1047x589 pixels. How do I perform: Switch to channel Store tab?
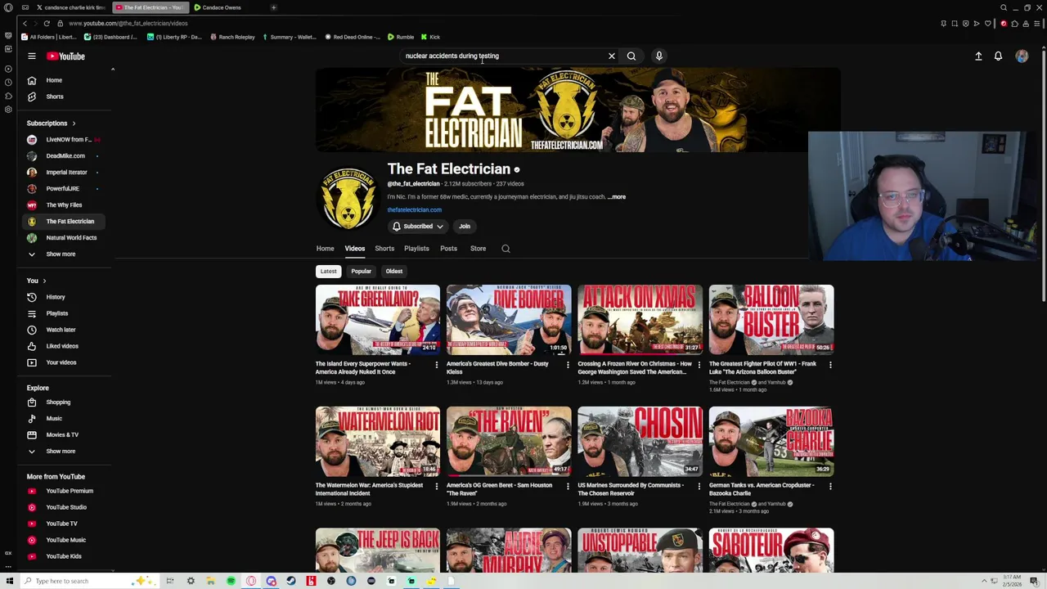tap(478, 249)
